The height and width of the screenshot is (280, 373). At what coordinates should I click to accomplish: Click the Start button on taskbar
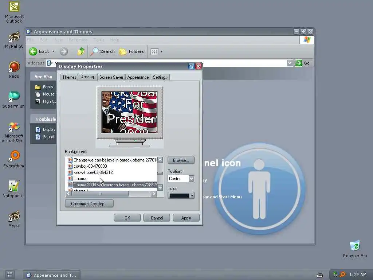(x=10, y=275)
